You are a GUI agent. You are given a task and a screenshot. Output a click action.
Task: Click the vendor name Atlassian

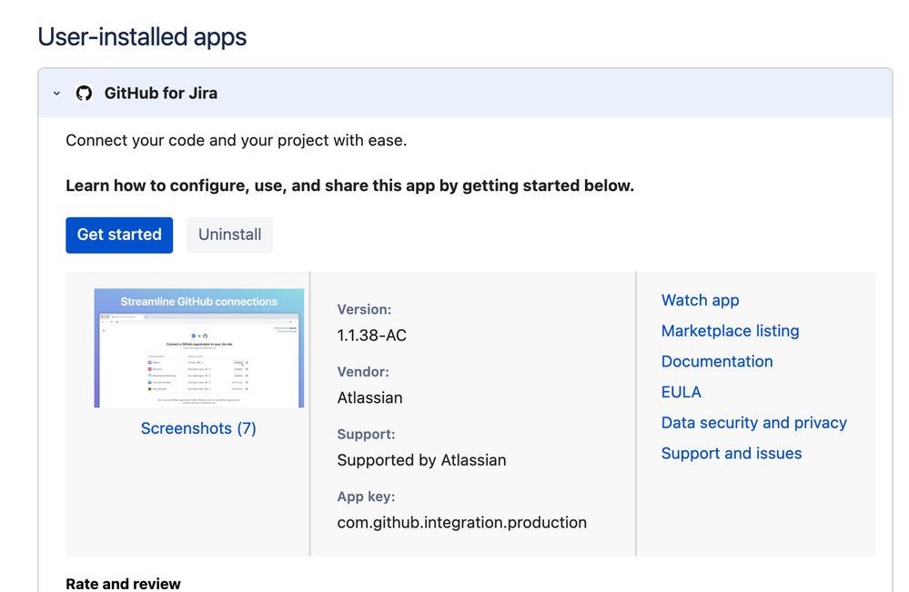(369, 398)
